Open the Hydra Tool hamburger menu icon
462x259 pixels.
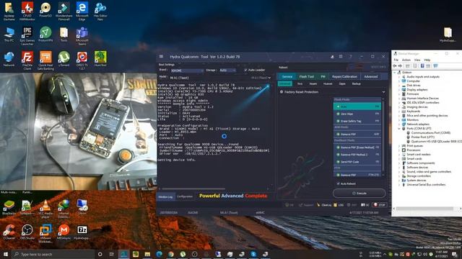point(161,56)
